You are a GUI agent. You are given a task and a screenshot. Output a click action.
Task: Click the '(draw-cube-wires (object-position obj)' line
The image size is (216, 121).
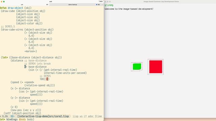(27, 30)
